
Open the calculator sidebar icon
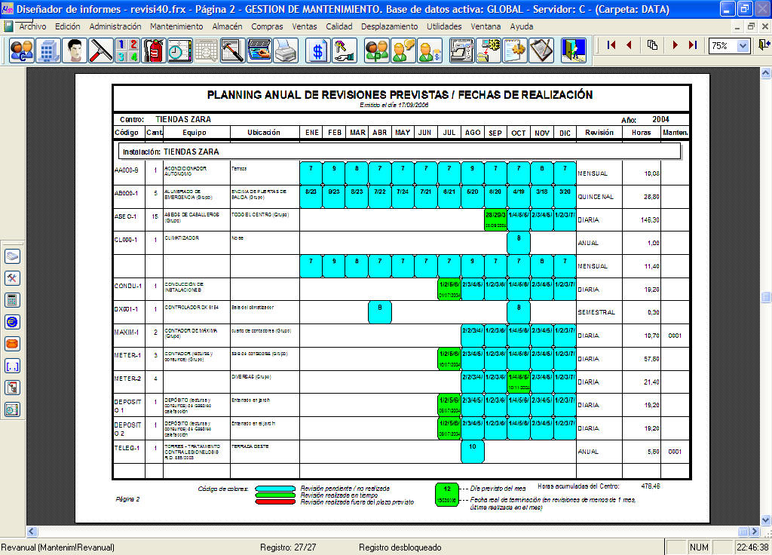pos(12,300)
